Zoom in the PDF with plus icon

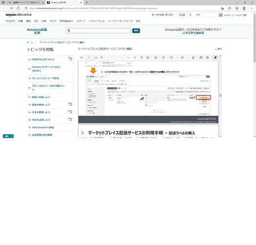135,58
